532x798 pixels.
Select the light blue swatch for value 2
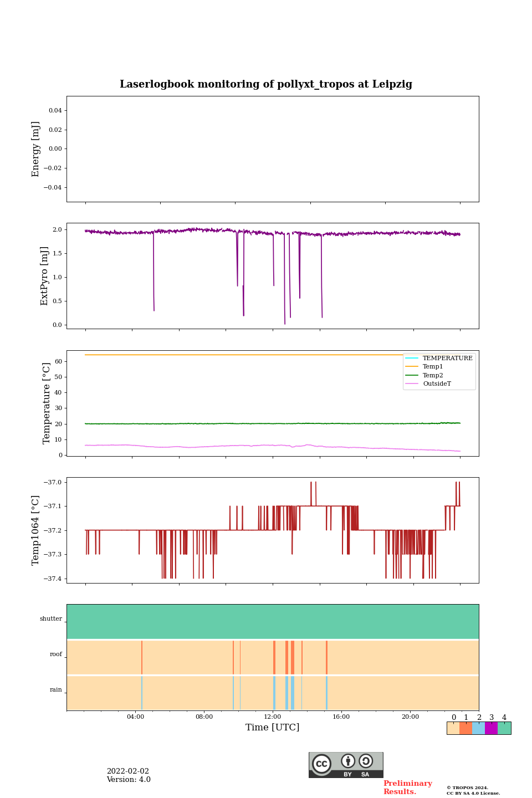pyautogui.click(x=479, y=728)
